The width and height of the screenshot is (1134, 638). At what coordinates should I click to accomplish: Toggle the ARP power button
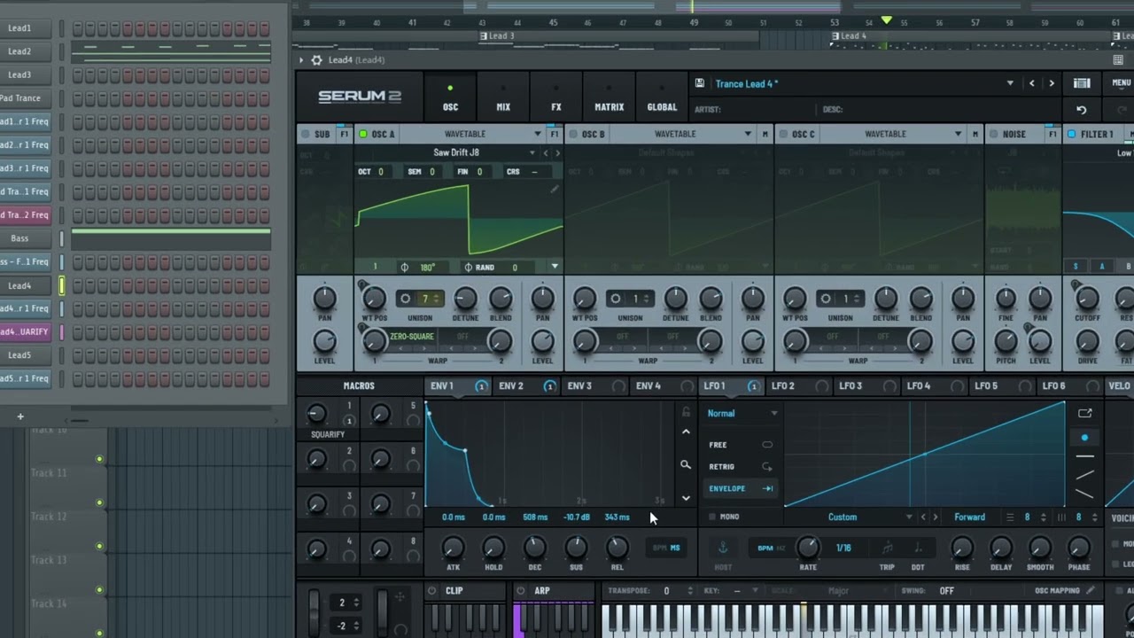tap(521, 591)
